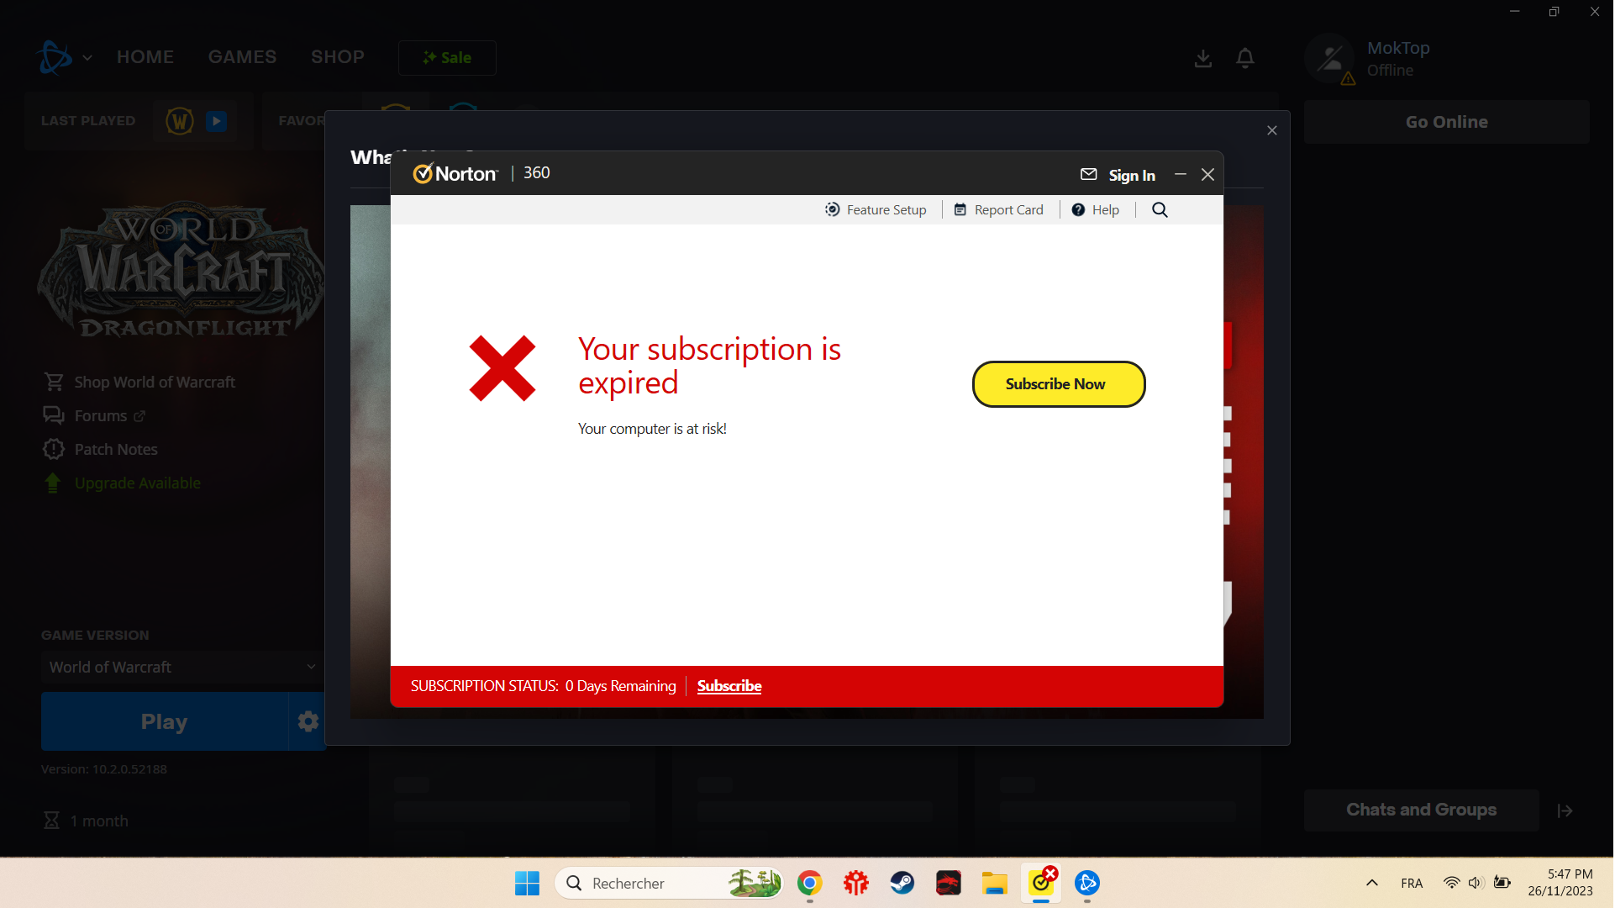Open the MokTop profile avatar
This screenshot has height=908, width=1615.
click(1329, 58)
